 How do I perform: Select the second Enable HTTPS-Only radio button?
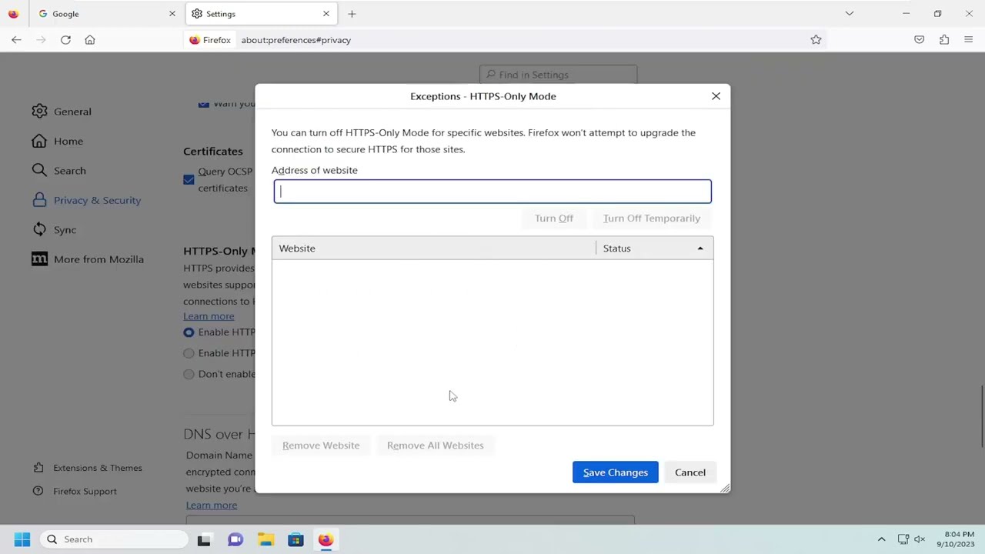click(189, 353)
